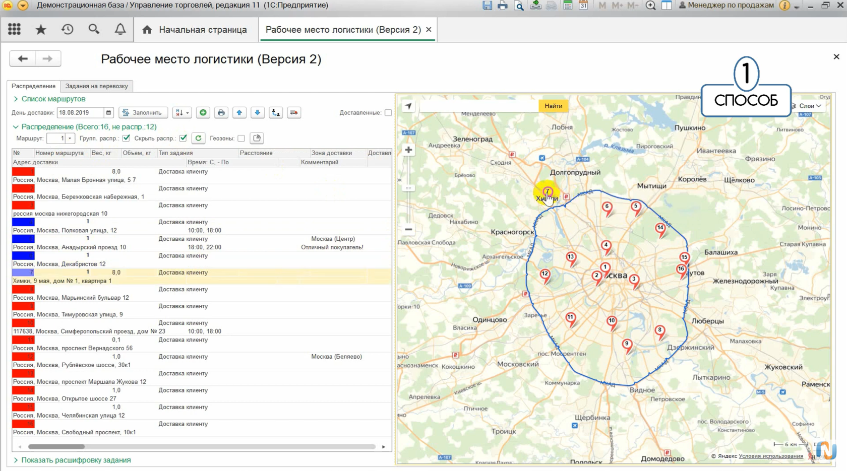Toggle Скрыть распр. checkbox

click(x=183, y=138)
